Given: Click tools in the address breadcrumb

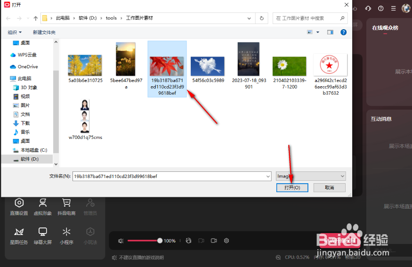Looking at the screenshot, I should pos(111,18).
